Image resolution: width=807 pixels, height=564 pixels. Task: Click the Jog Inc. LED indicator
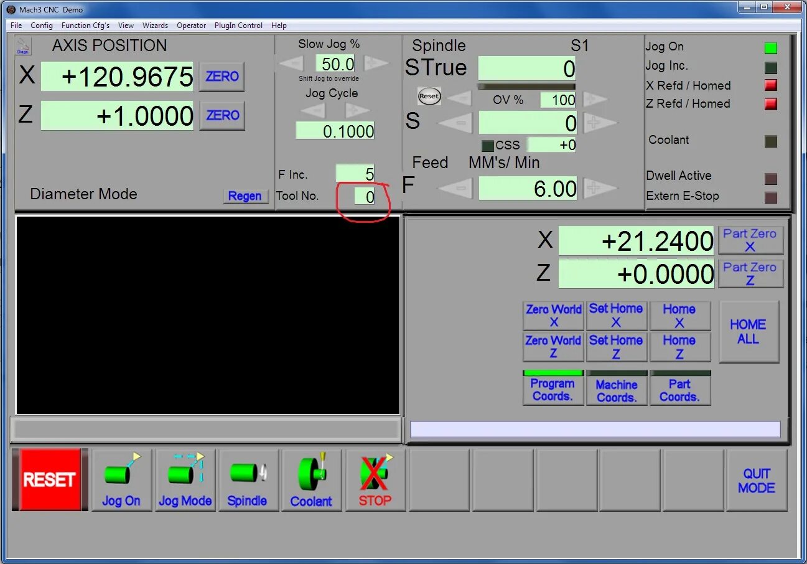point(771,68)
